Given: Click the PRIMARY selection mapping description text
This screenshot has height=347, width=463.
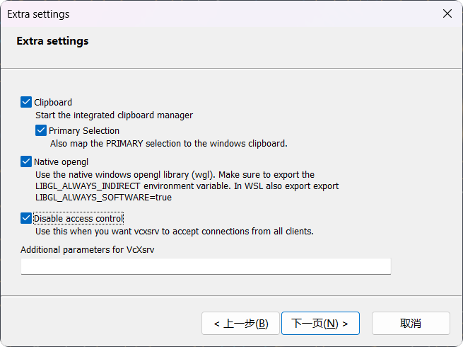Looking at the screenshot, I should pyautogui.click(x=169, y=144).
